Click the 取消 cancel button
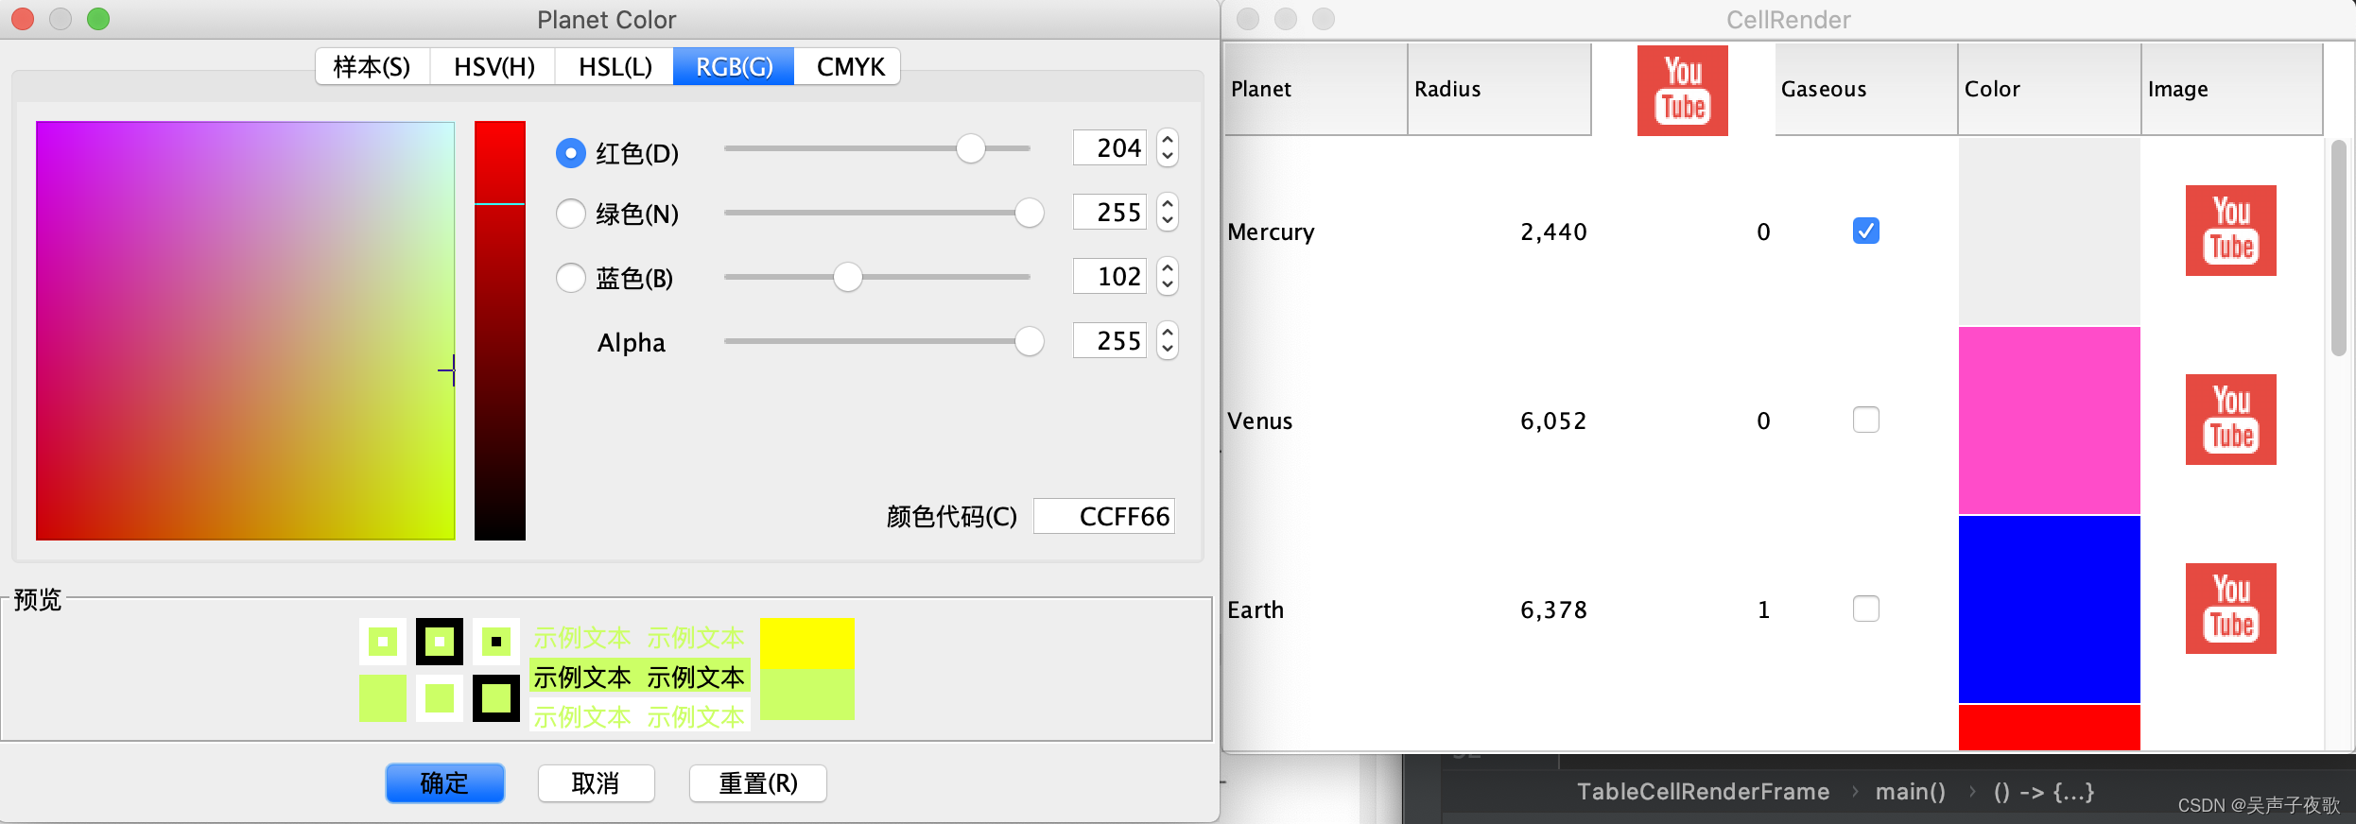The width and height of the screenshot is (2356, 824). [x=596, y=783]
